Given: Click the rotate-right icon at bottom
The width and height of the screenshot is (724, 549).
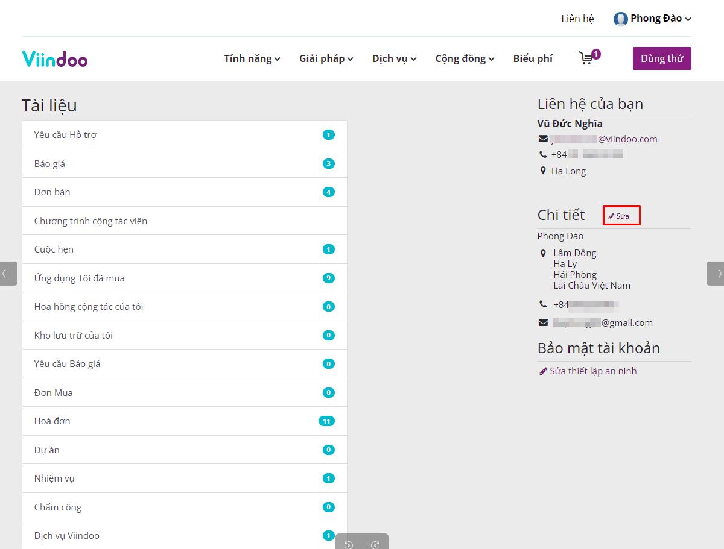Looking at the screenshot, I should pos(375,544).
